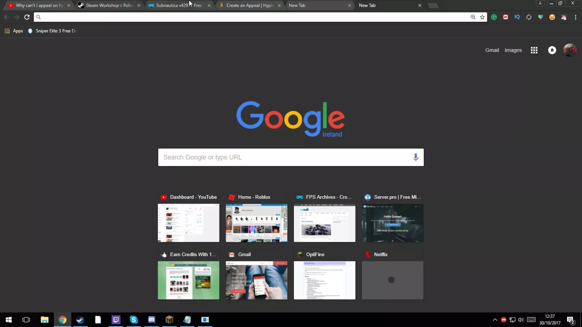Open Minecraft crafting table taskbar icon
Screen dimensions: 582x327
pos(169,320)
